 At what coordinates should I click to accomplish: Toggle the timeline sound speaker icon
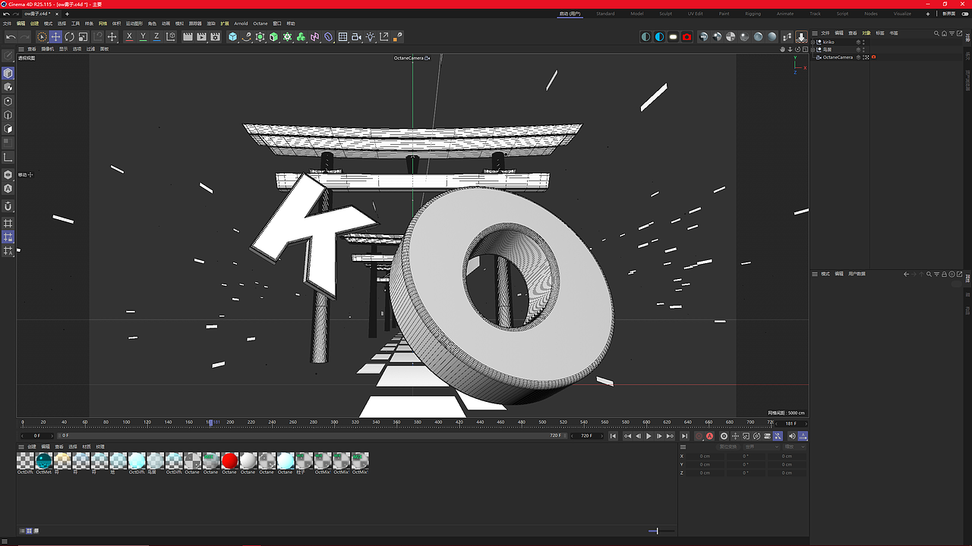(792, 436)
